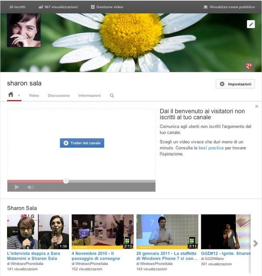The width and height of the screenshot is (262, 276).
Task: Click the bar chart icon beside 967 visualizzazioni
Action: [41, 7]
